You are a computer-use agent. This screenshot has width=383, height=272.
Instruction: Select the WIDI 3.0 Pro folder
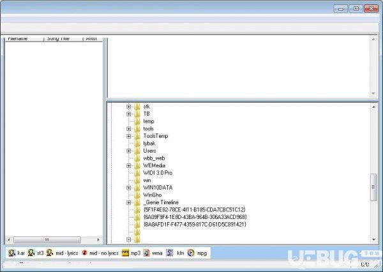(x=158, y=173)
